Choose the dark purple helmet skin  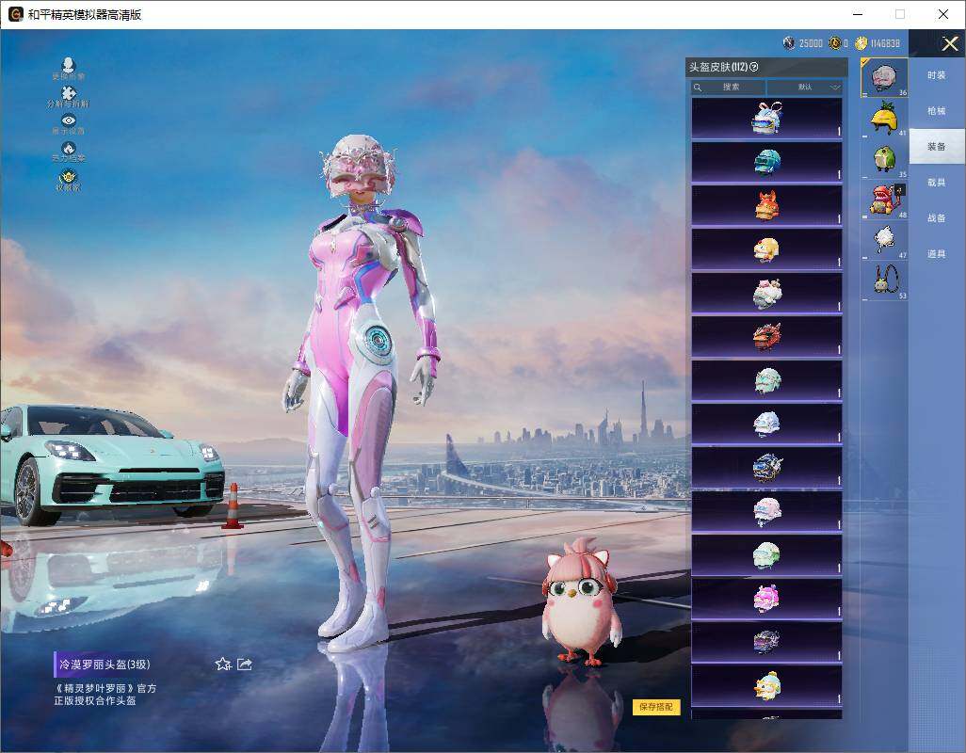[x=766, y=642]
